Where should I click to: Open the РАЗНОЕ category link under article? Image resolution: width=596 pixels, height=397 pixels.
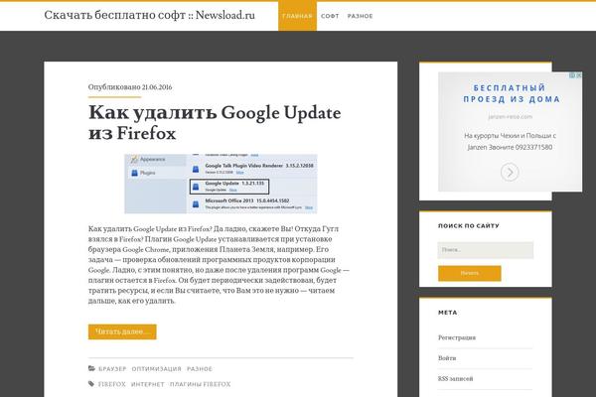point(200,369)
